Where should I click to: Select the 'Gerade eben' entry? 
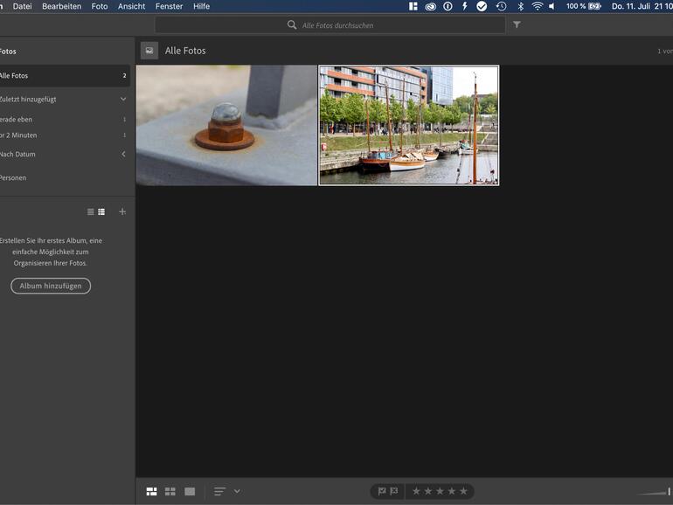(x=65, y=120)
